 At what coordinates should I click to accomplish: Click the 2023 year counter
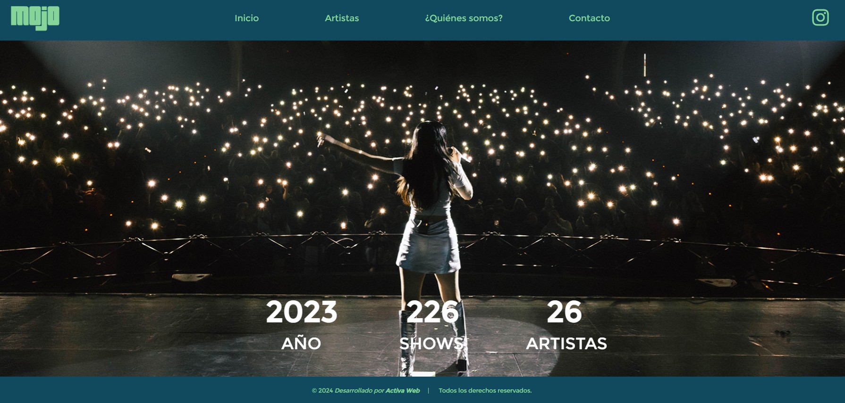pos(301,312)
